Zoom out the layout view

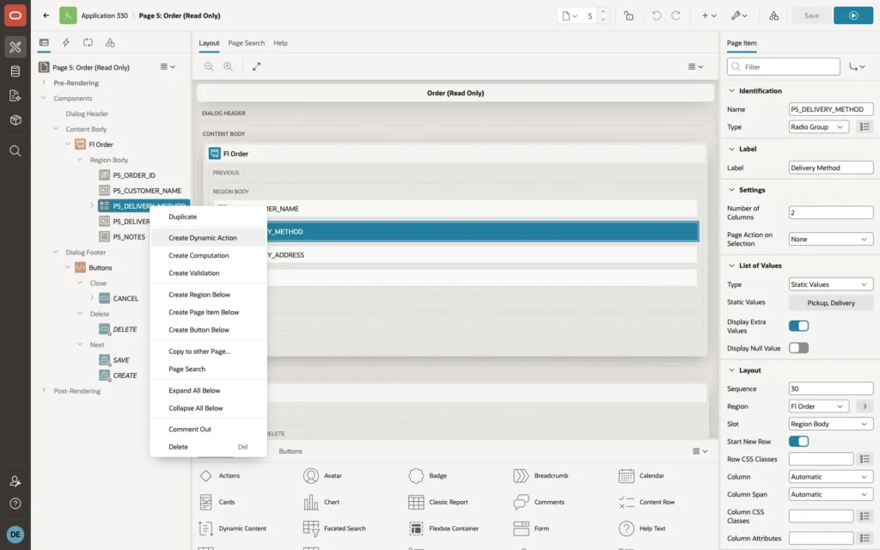click(209, 66)
